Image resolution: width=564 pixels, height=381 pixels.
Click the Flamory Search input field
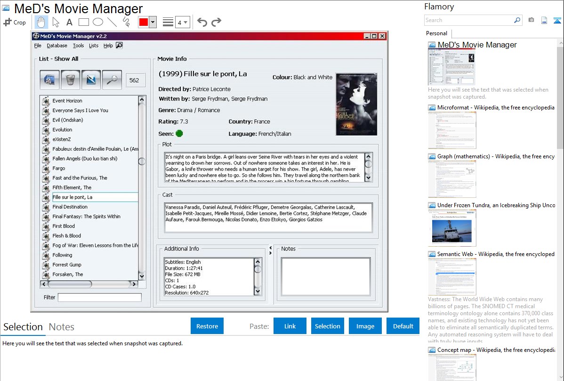(x=469, y=20)
